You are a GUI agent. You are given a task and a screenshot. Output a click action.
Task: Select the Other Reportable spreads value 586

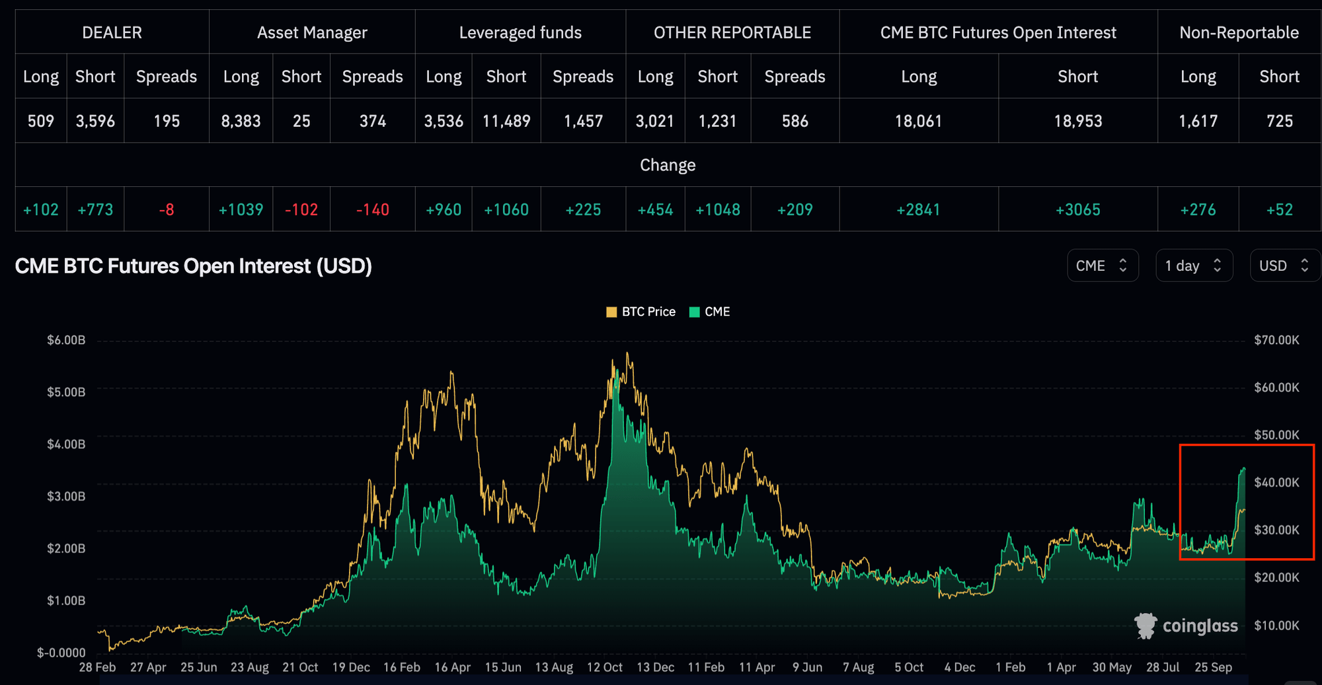795,121
